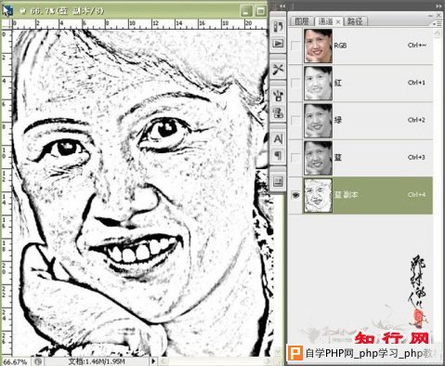Open the Actions panel play icon
Screen dimensions: 445x366
coord(278,44)
